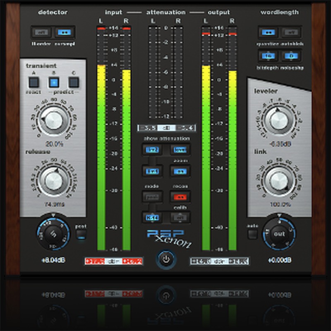The width and height of the screenshot is (331, 331).
Task: Click the transient amount knob
Action: tap(54, 120)
